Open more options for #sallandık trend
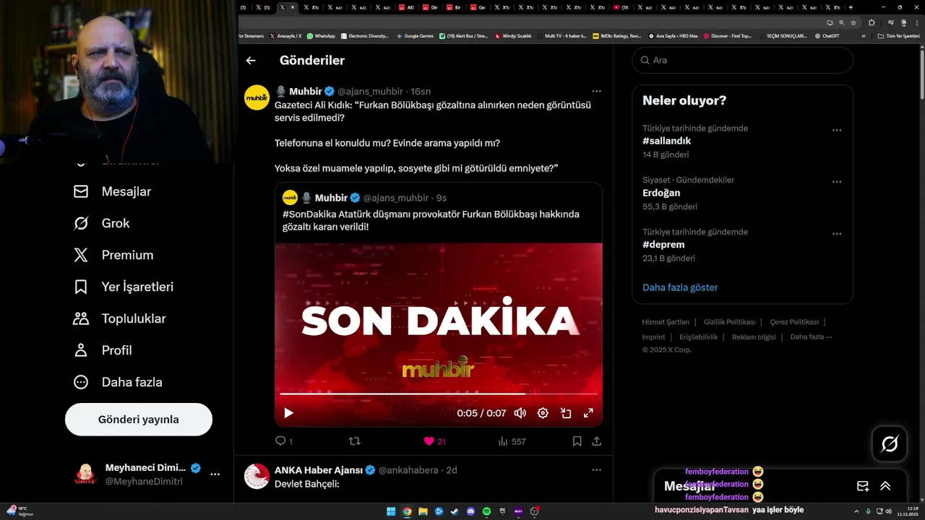Image resolution: width=925 pixels, height=520 pixels. pos(837,130)
